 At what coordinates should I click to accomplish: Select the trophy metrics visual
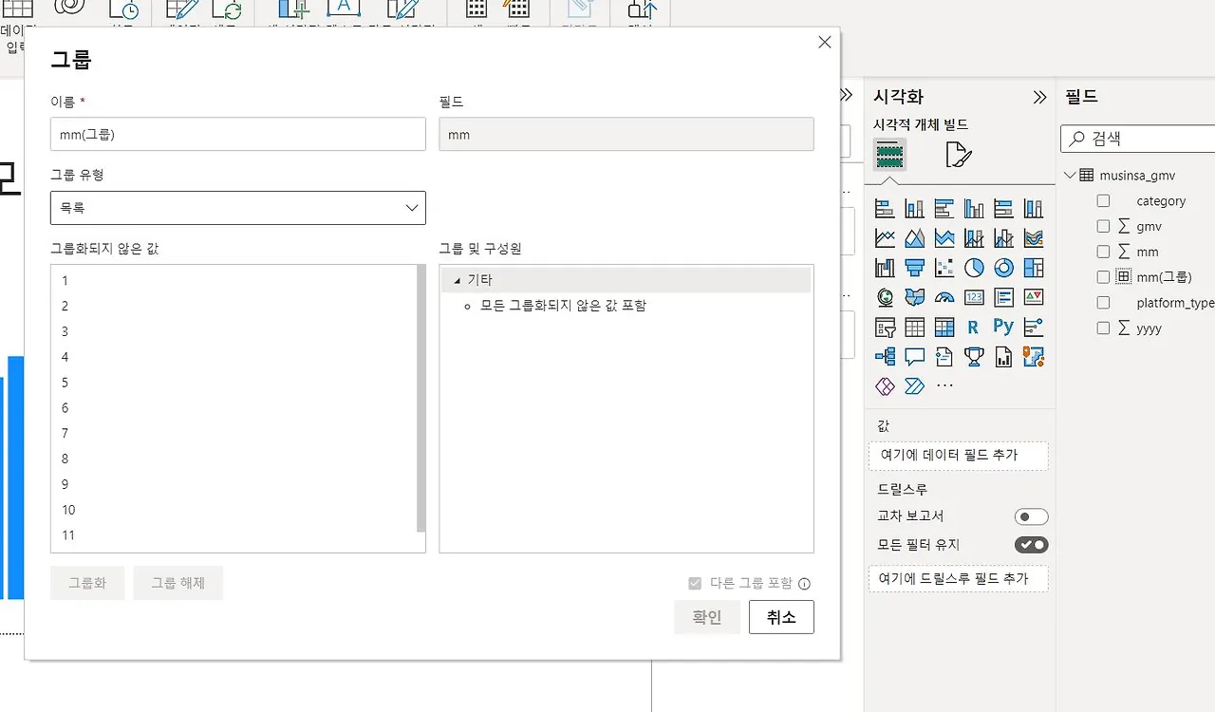tap(974, 357)
